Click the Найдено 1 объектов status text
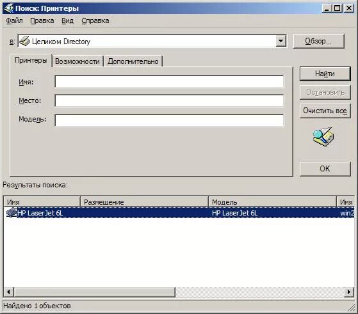The image size is (358, 314). [37, 306]
